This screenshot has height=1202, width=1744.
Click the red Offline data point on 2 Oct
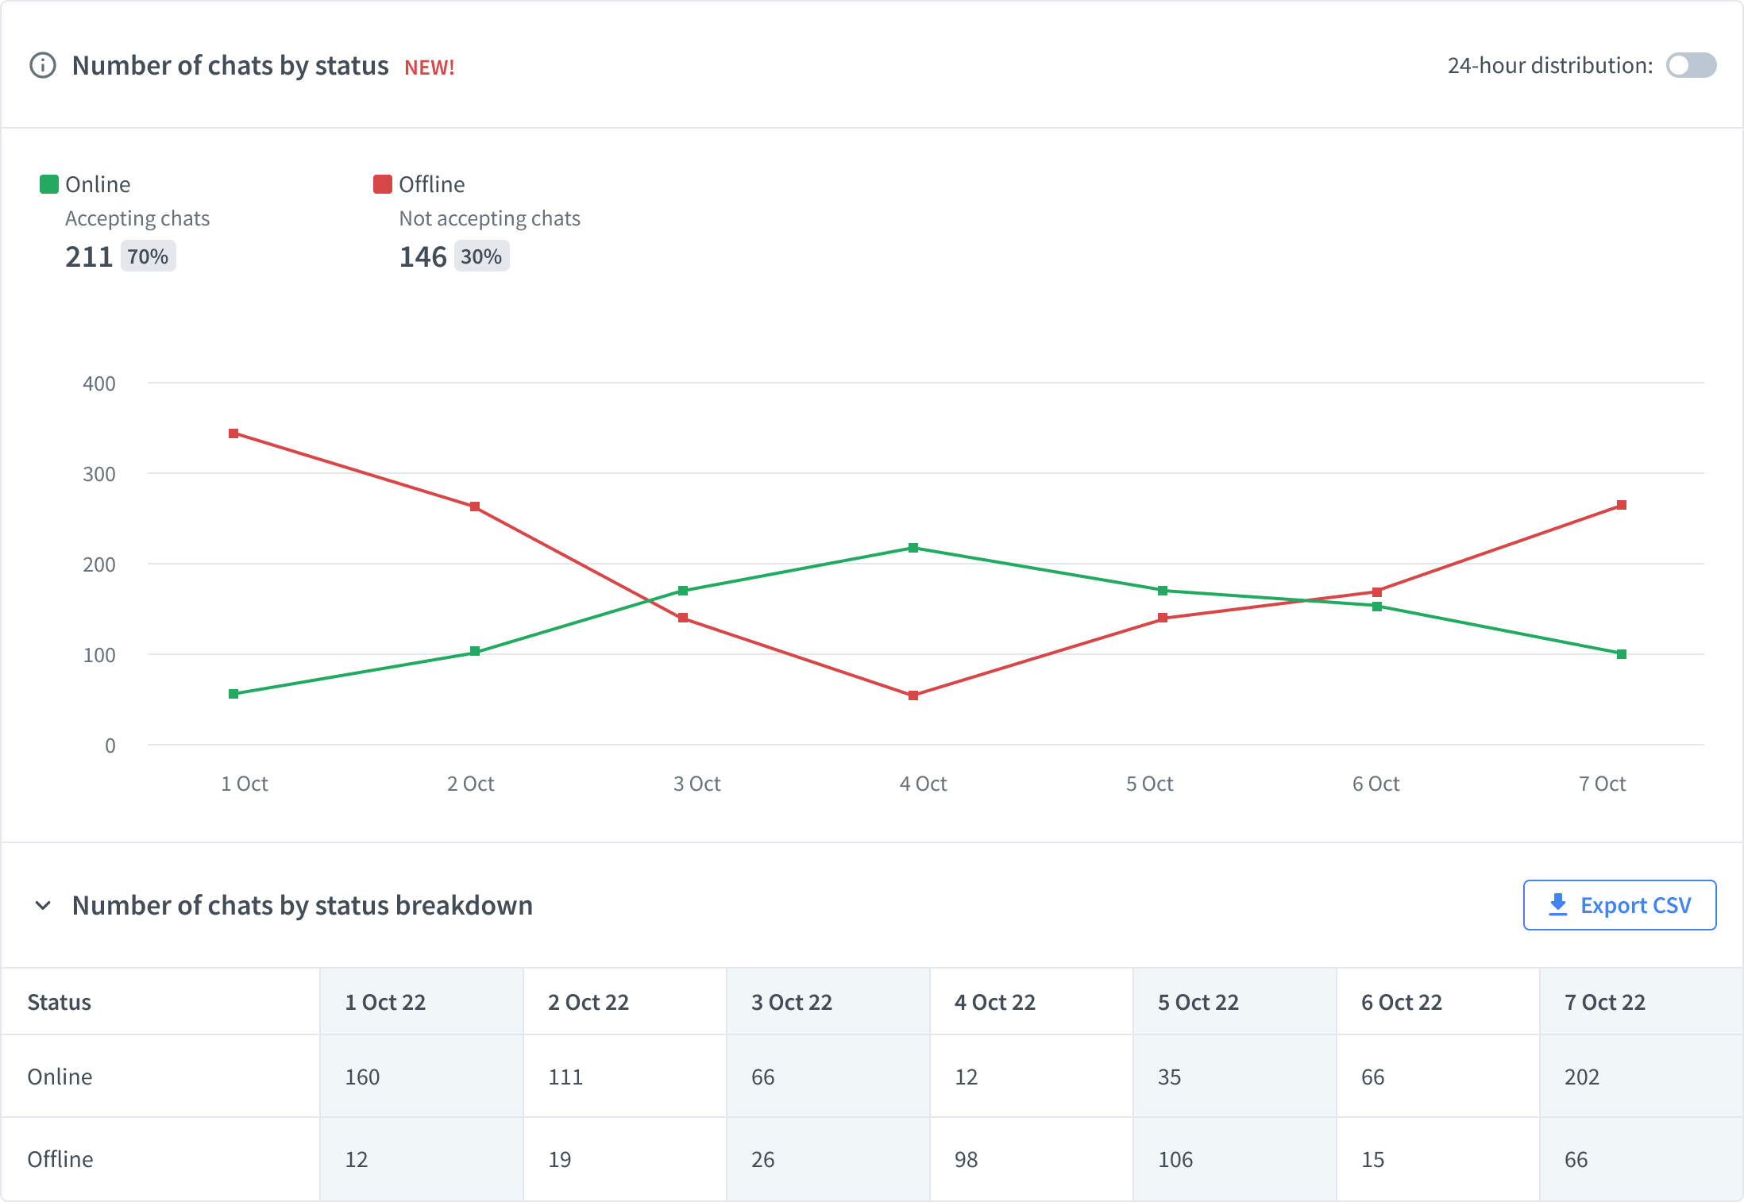pyautogui.click(x=475, y=507)
